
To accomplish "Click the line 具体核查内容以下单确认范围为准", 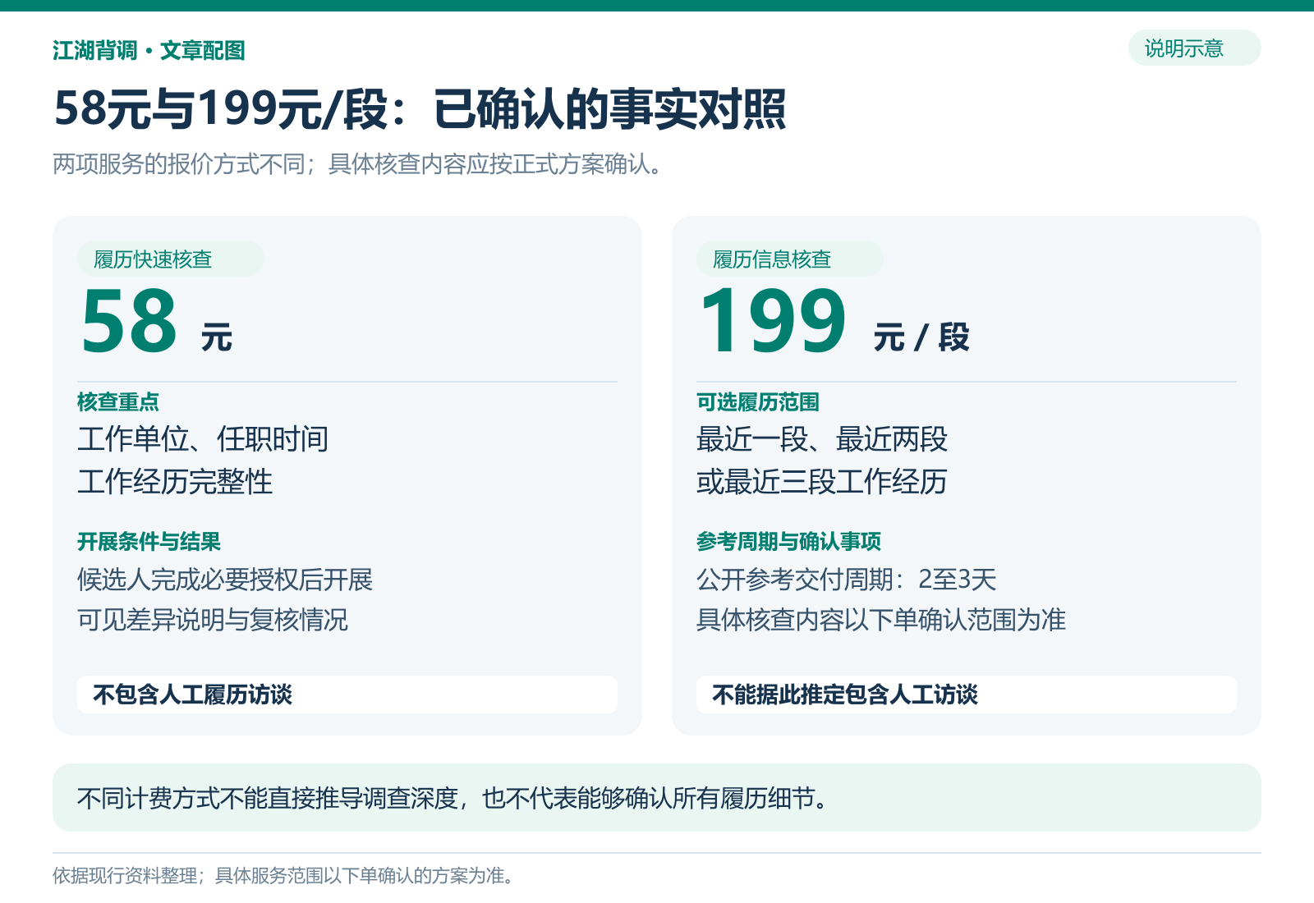I will click(x=881, y=619).
